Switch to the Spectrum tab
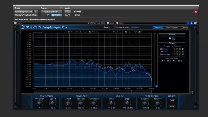This screenshot has height=117, width=208. point(158,27)
